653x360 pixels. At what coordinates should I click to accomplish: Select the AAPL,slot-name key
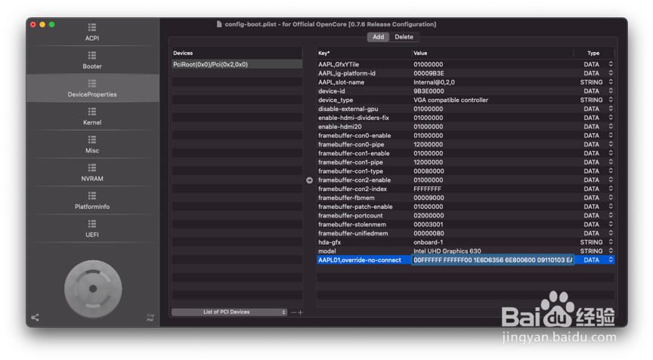coord(341,82)
